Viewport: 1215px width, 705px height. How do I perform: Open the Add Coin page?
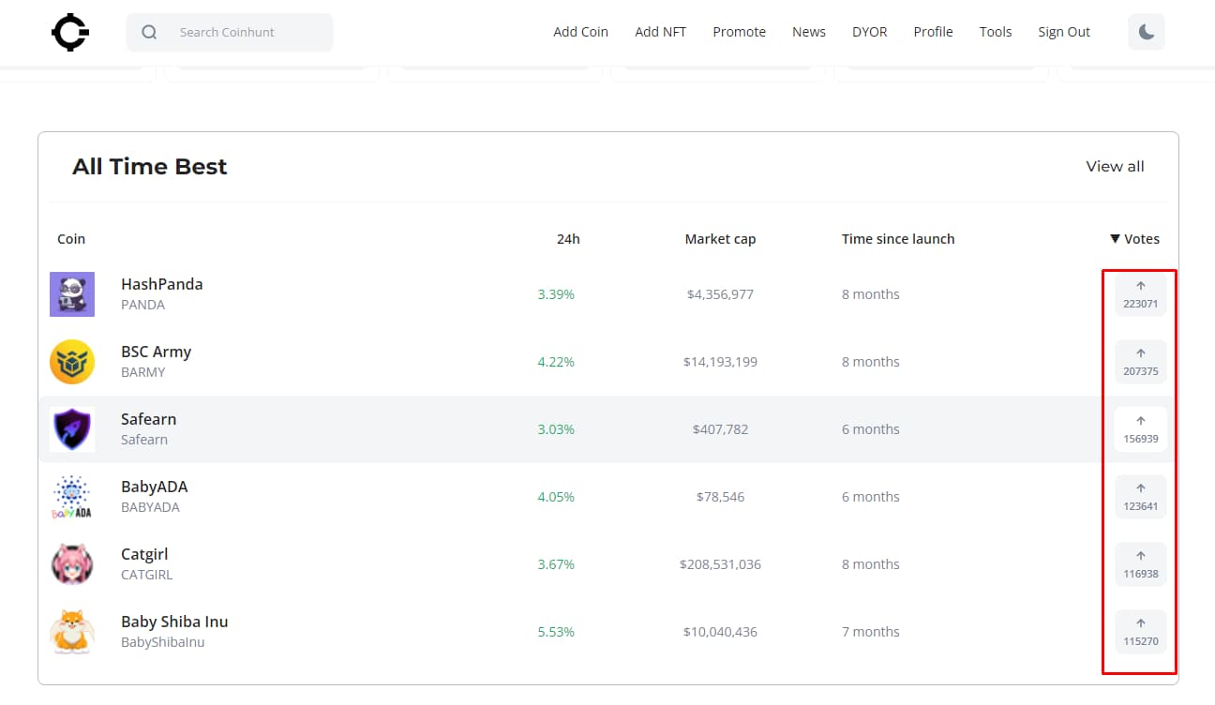coord(580,32)
